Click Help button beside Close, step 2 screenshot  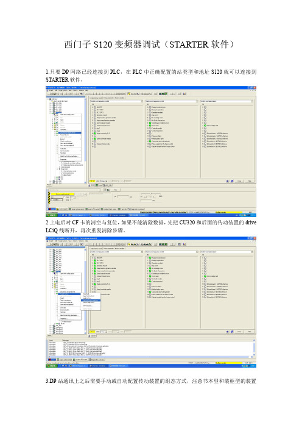click(x=250, y=332)
